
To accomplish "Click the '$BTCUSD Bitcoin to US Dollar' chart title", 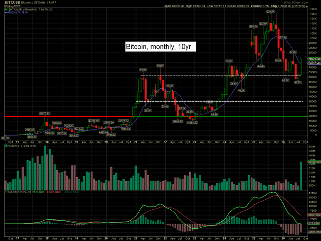I will (26, 2).
